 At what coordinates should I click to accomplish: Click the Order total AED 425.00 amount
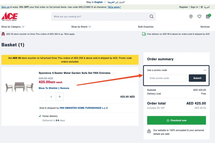196,103
